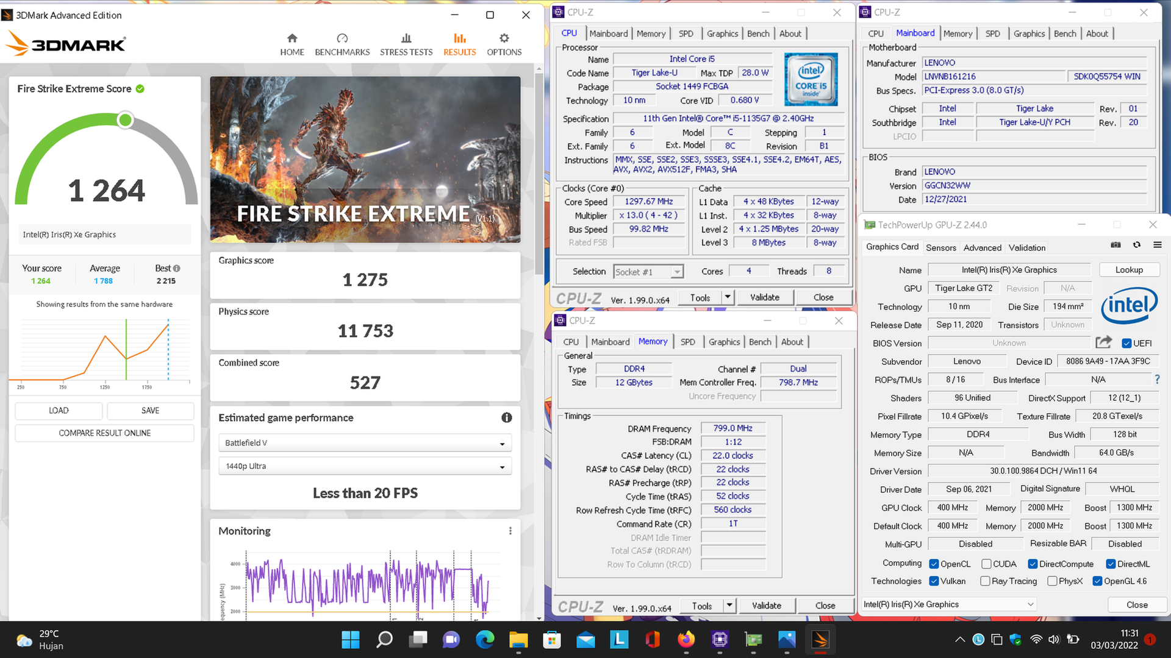Open the Advanced tab in GPU-Z
Image resolution: width=1171 pixels, height=658 pixels.
pyautogui.click(x=982, y=247)
